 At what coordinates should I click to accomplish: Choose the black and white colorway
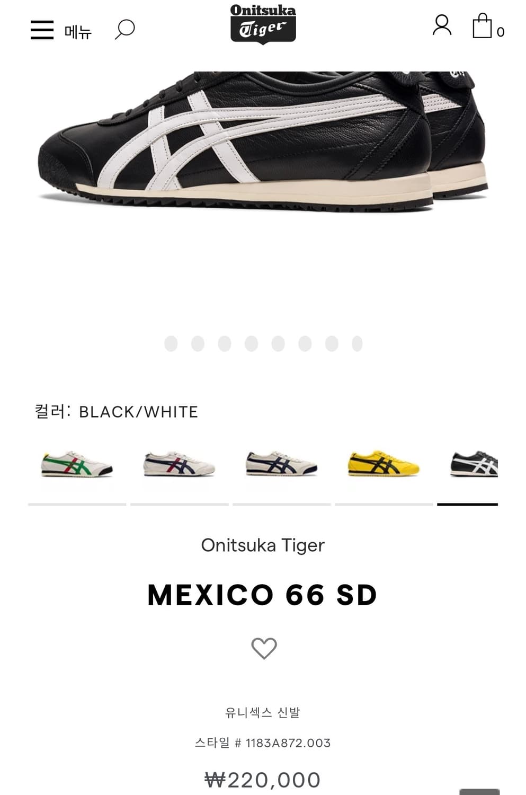pos(474,465)
